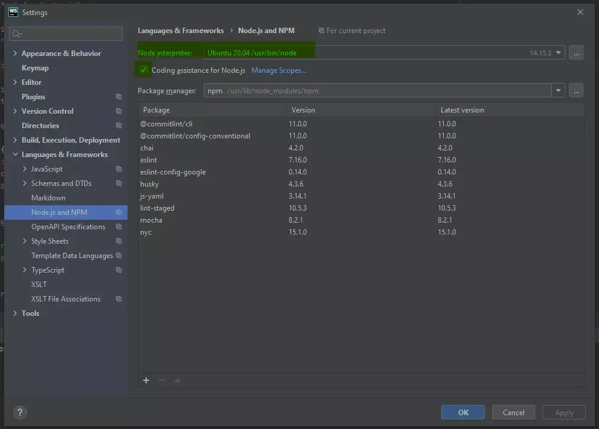Open the Node interpreter dropdown arrow
Viewport: 599px width, 429px height.
558,53
